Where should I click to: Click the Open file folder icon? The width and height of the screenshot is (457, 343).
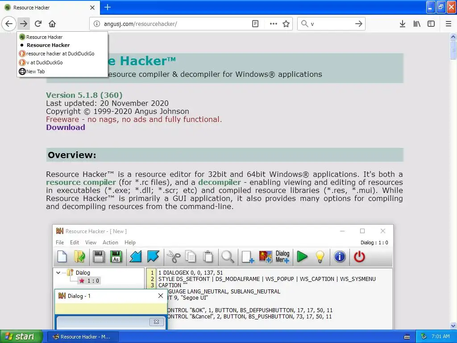pyautogui.click(x=79, y=257)
